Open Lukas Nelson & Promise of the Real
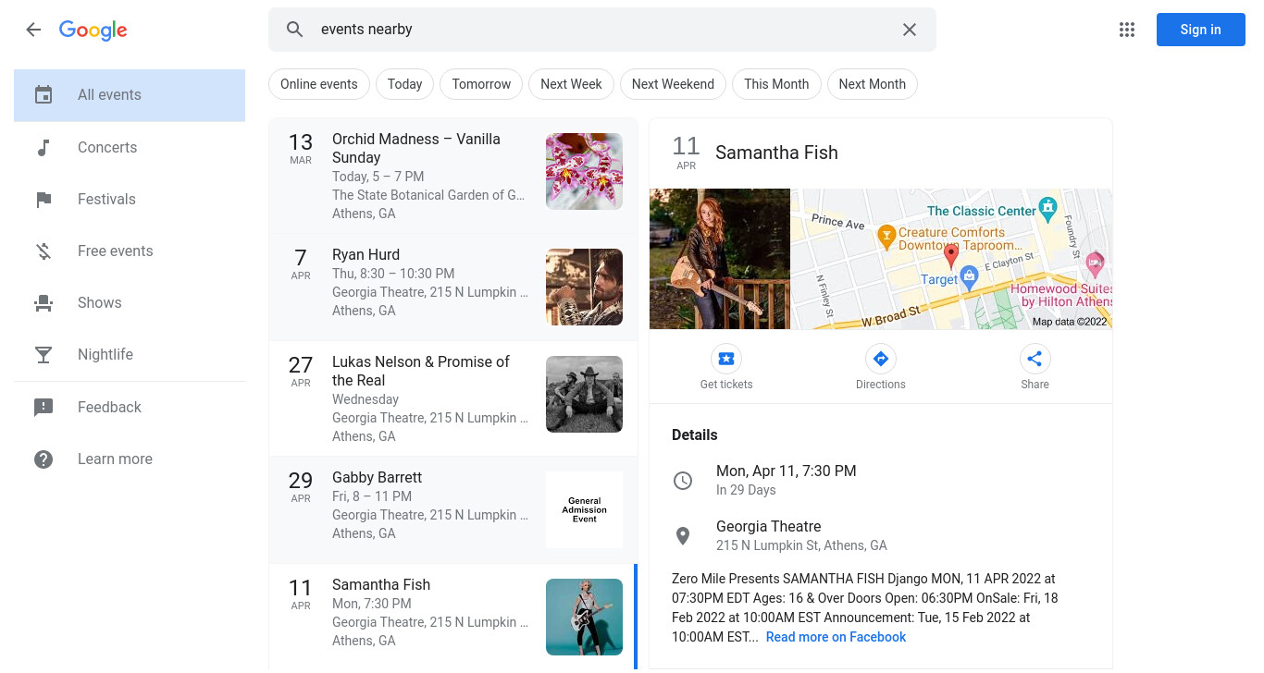The width and height of the screenshot is (1264, 673). pos(453,398)
